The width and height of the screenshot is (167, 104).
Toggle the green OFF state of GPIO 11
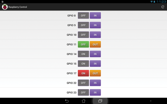click(x=83, y=44)
